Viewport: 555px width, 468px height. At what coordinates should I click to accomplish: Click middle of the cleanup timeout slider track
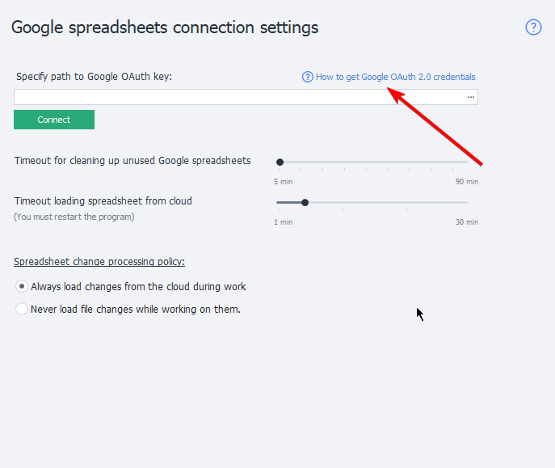[x=373, y=162]
